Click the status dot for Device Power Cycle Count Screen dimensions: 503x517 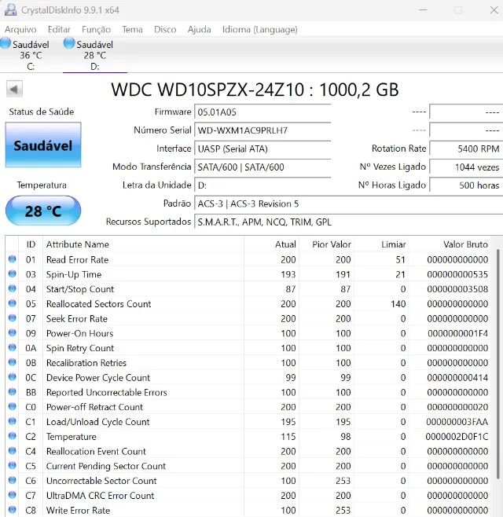tap(13, 377)
